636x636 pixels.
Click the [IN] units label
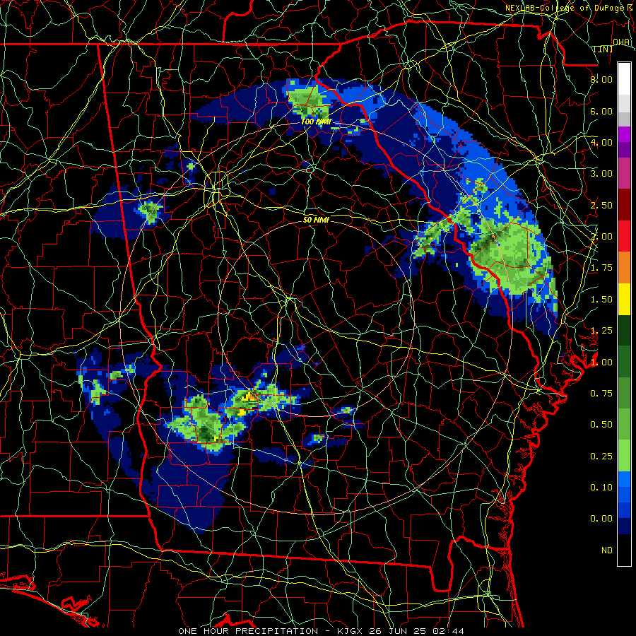coord(603,49)
